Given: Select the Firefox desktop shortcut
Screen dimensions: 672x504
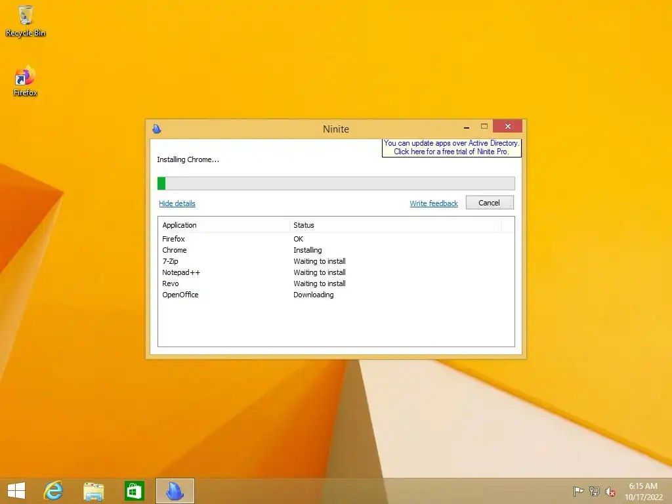Looking at the screenshot, I should [26, 81].
